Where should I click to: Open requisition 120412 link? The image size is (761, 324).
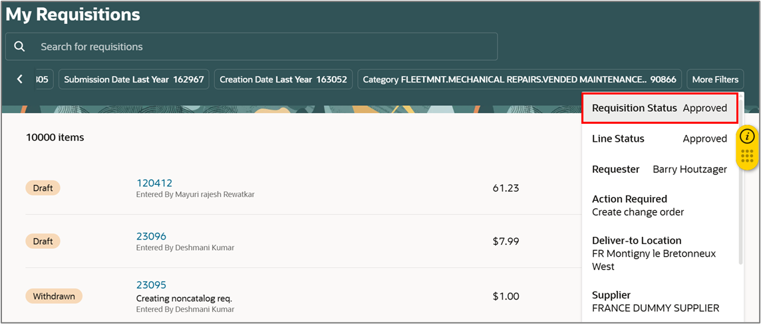tap(154, 183)
